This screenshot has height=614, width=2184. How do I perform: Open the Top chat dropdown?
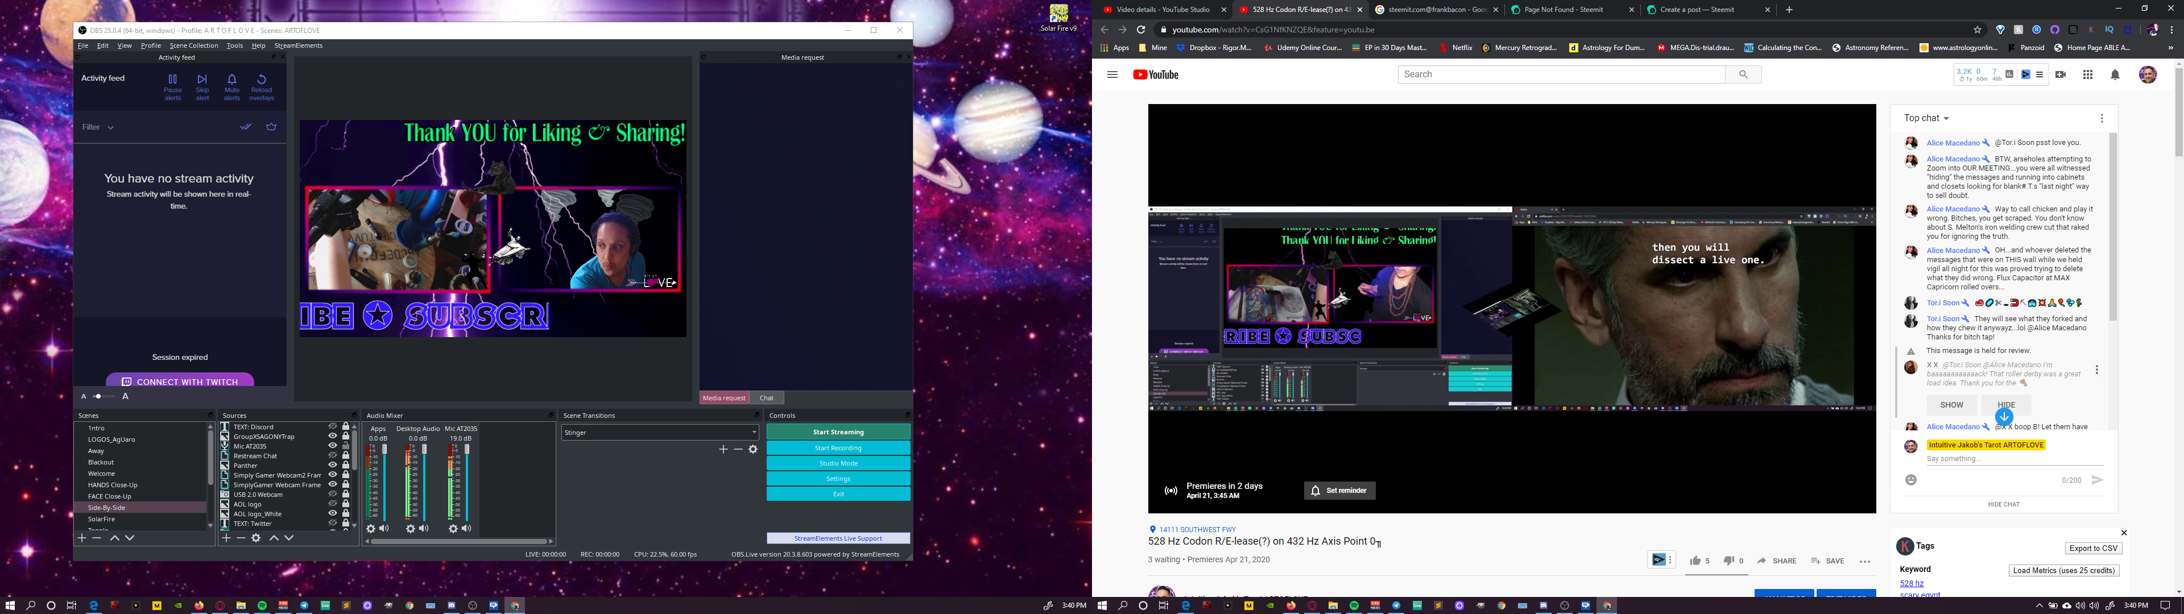pyautogui.click(x=1926, y=119)
